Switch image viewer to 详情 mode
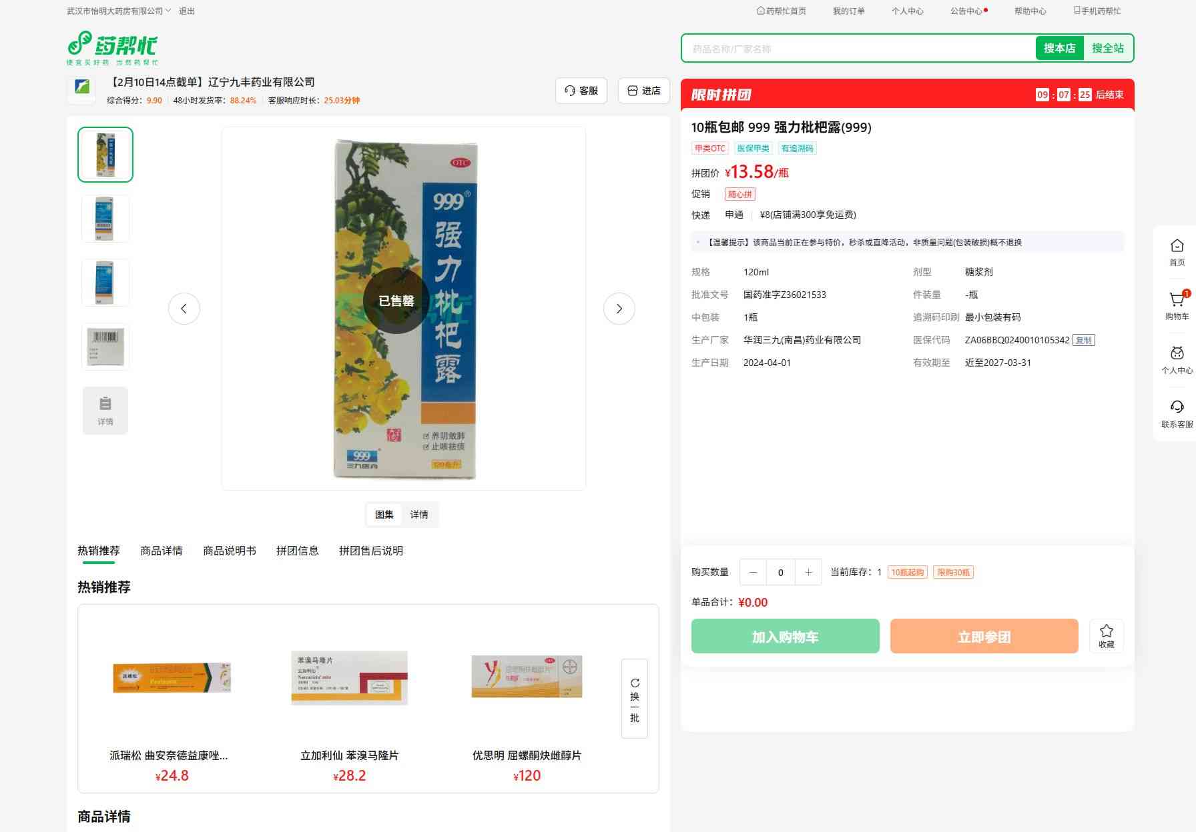This screenshot has width=1196, height=832. click(x=419, y=515)
